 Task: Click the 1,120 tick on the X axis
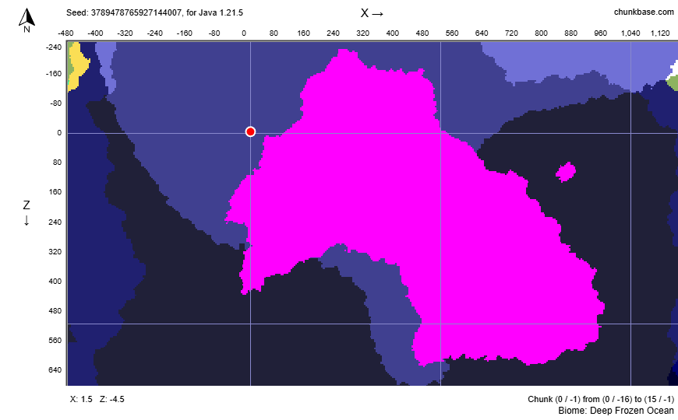(659, 33)
